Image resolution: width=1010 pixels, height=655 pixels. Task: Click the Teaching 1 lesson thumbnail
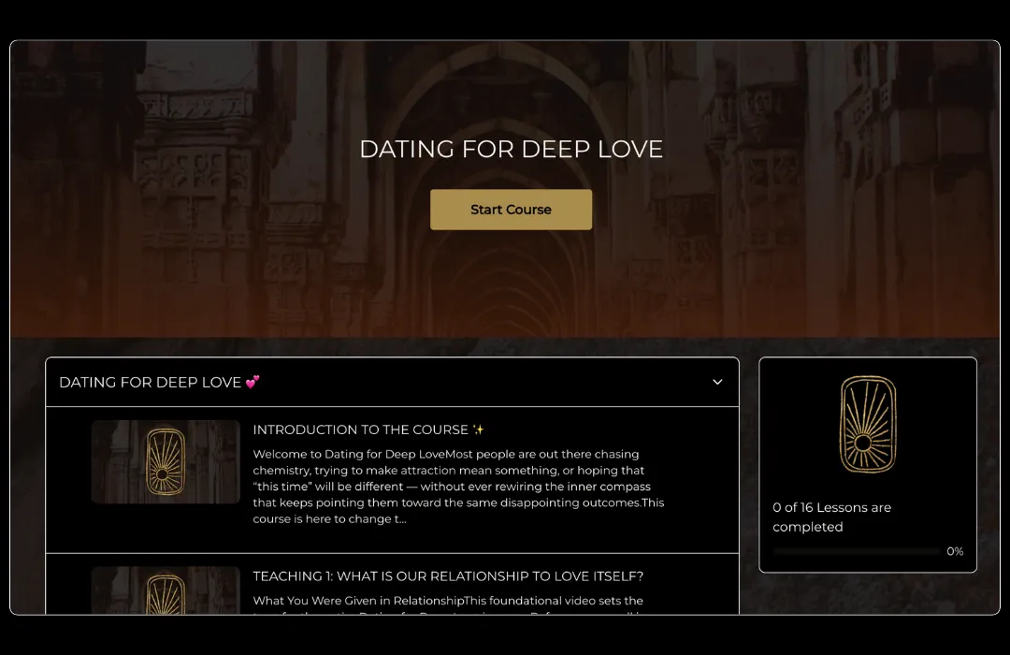point(166,589)
